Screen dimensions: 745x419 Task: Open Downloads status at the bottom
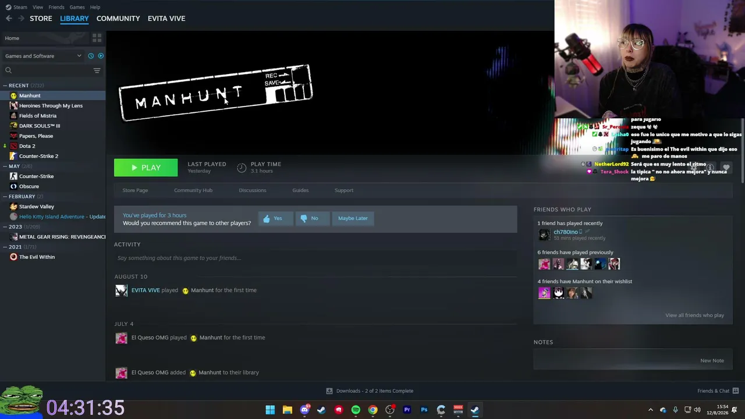[370, 391]
